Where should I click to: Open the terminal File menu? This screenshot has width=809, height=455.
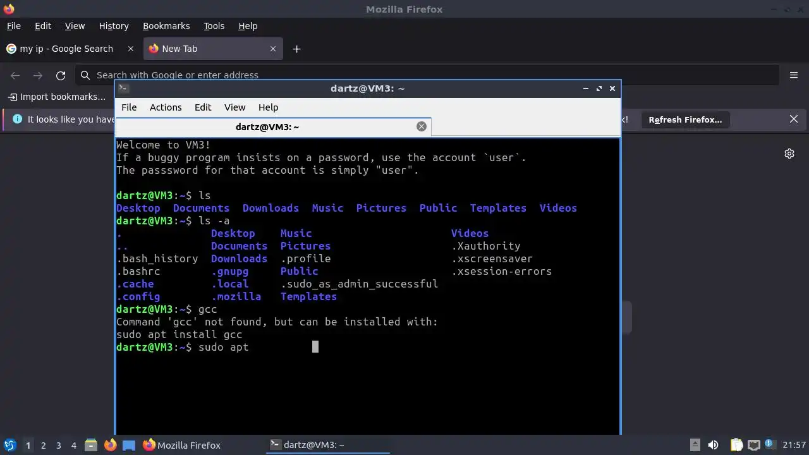pyautogui.click(x=129, y=107)
